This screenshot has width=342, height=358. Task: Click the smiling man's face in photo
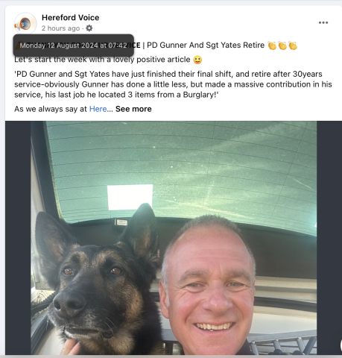[x=208, y=286]
